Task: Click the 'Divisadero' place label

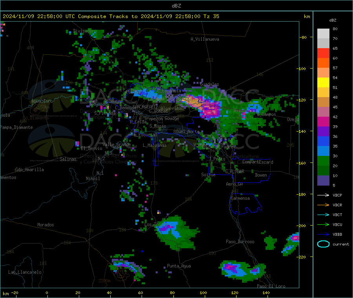Action: tap(85, 31)
